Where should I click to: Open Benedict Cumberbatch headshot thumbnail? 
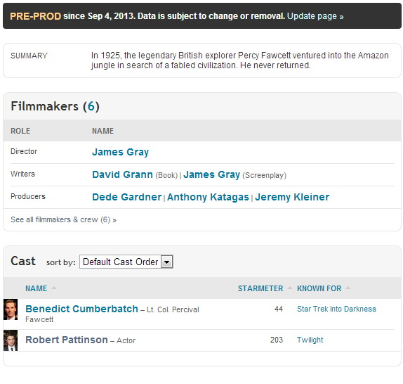pyautogui.click(x=11, y=309)
